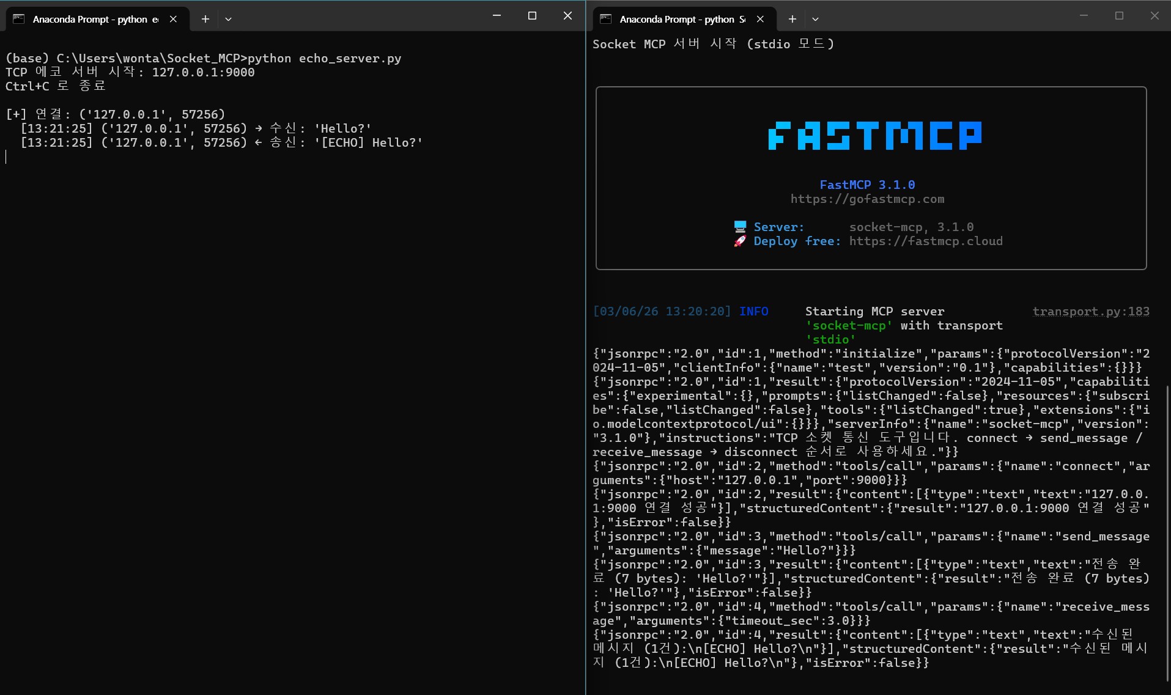
Task: Close the tab in the left Anaconda Prompt window
Action: pos(174,19)
